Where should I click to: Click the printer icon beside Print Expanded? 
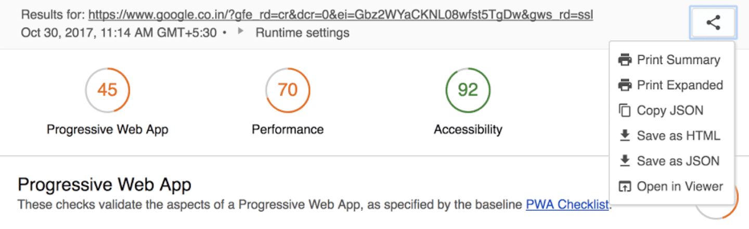coord(625,85)
